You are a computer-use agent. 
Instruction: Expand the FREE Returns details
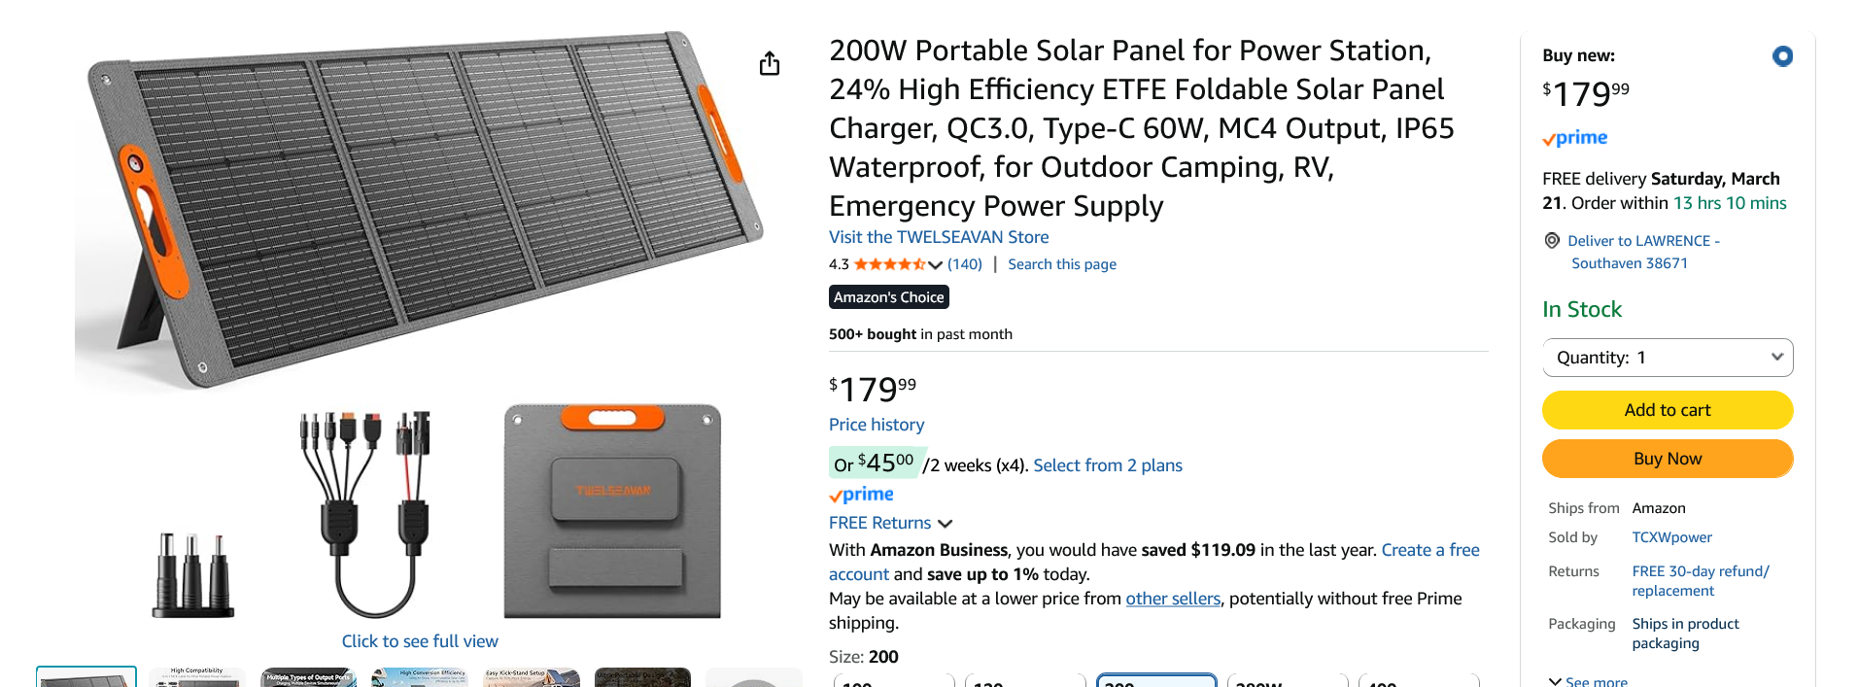click(945, 523)
